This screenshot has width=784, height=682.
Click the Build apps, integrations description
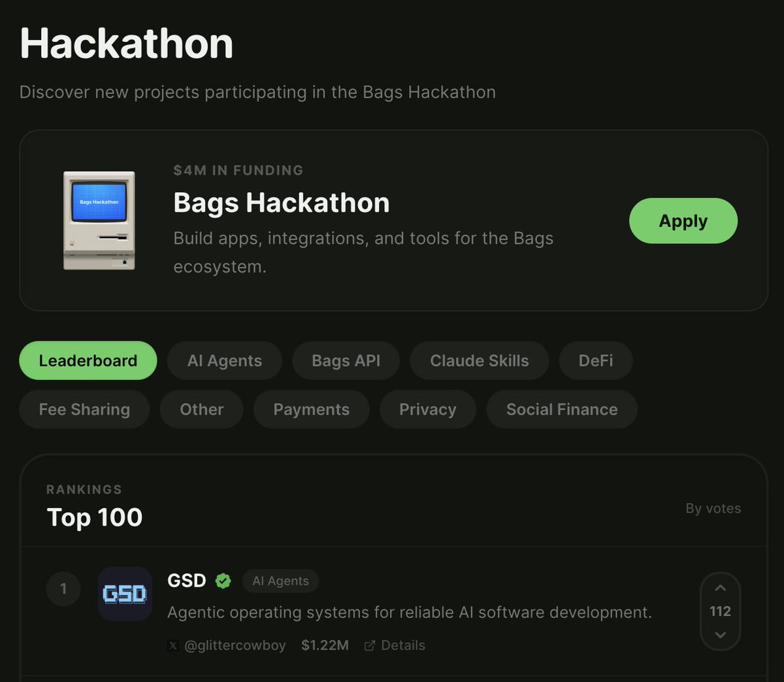point(363,252)
